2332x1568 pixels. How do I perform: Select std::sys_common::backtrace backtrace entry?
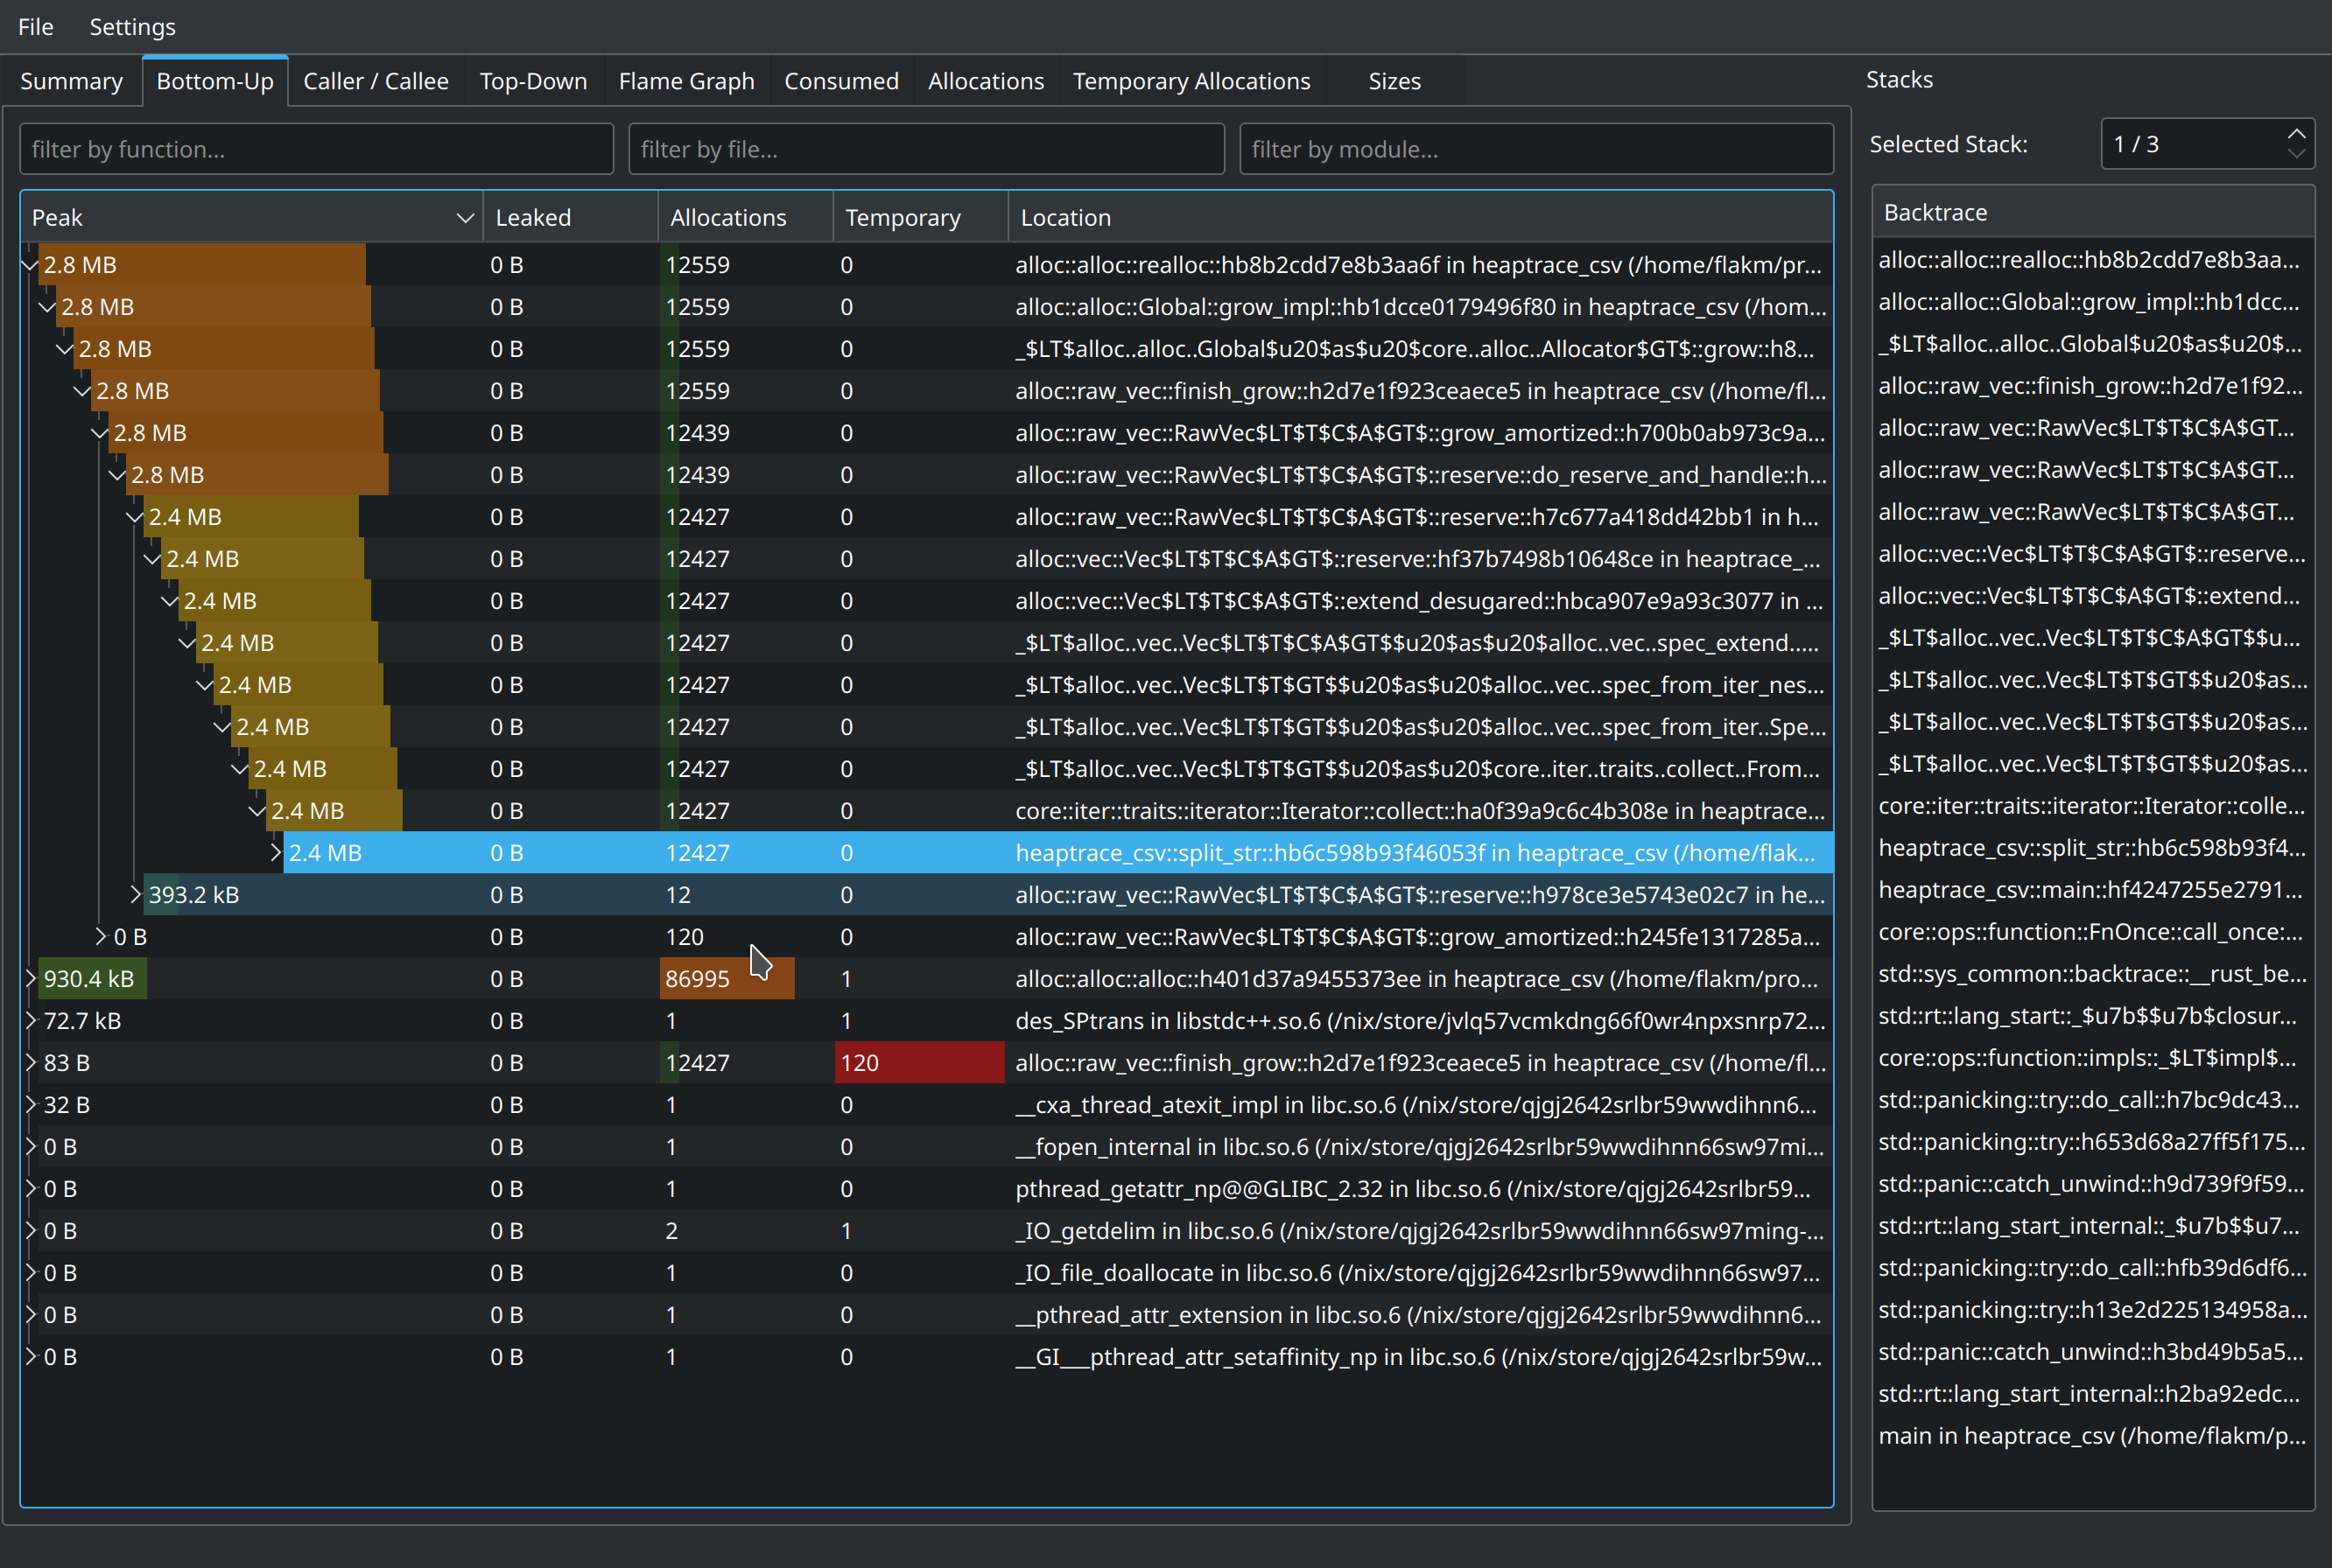2093,974
